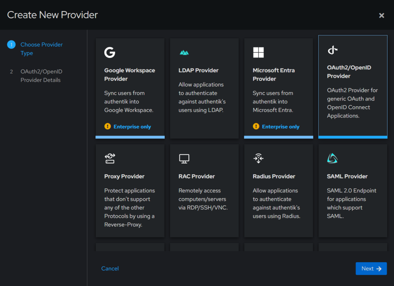Close the Create New Provider dialog

pos(381,15)
